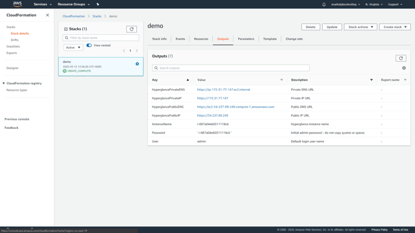
Task: Select the demo stack card
Action: [x=101, y=67]
